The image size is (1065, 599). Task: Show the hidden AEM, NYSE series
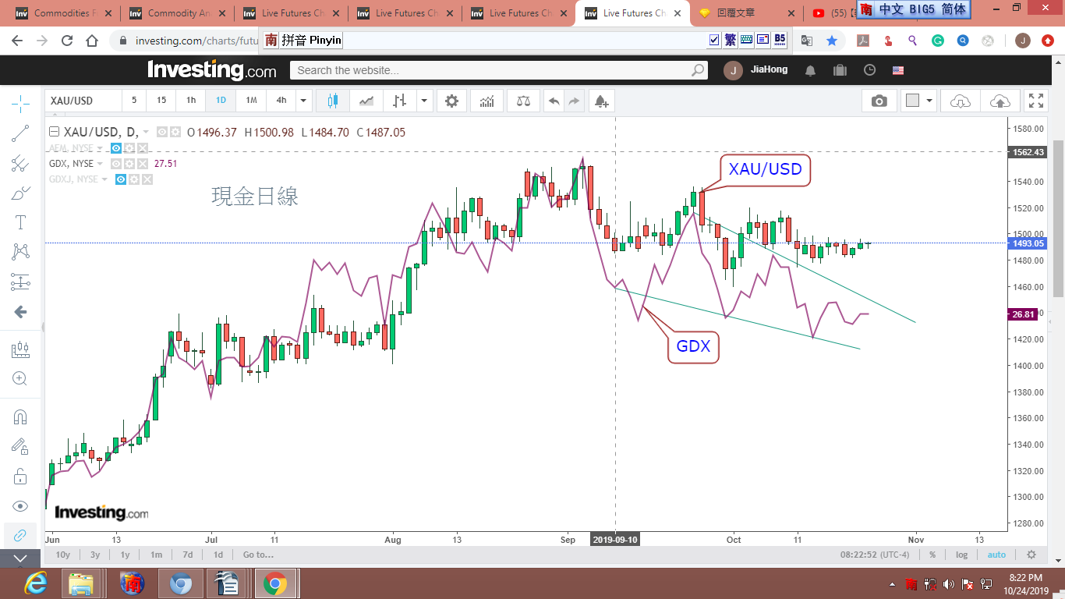[115, 148]
